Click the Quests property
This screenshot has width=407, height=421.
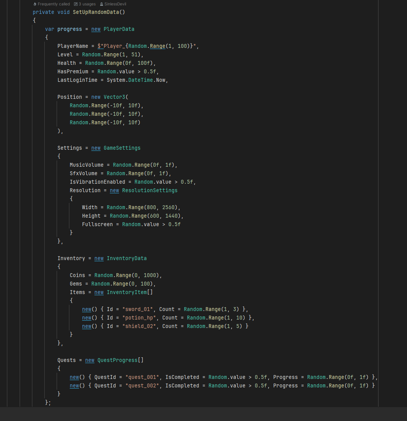67,360
